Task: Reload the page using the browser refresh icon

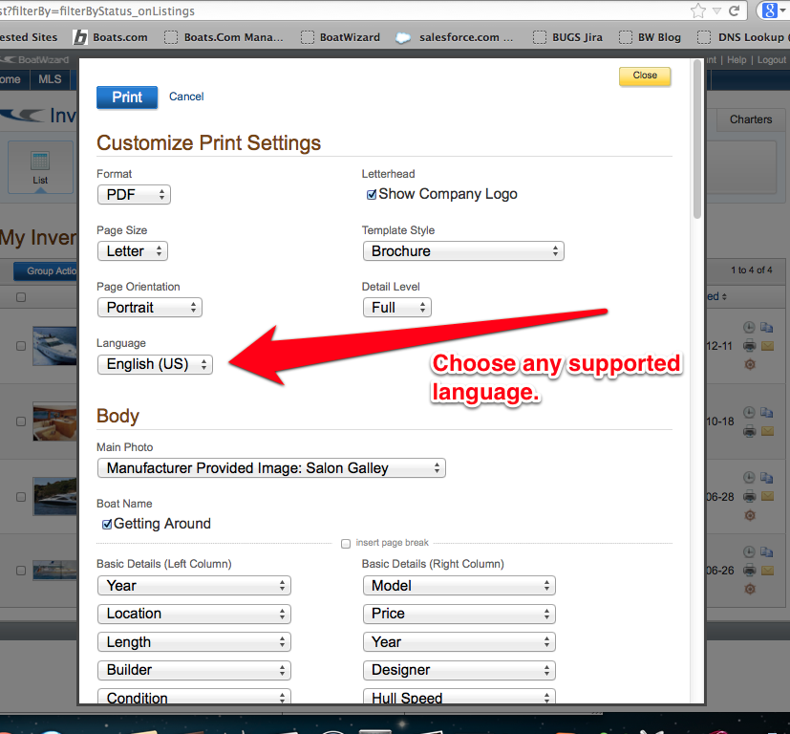Action: pos(734,11)
